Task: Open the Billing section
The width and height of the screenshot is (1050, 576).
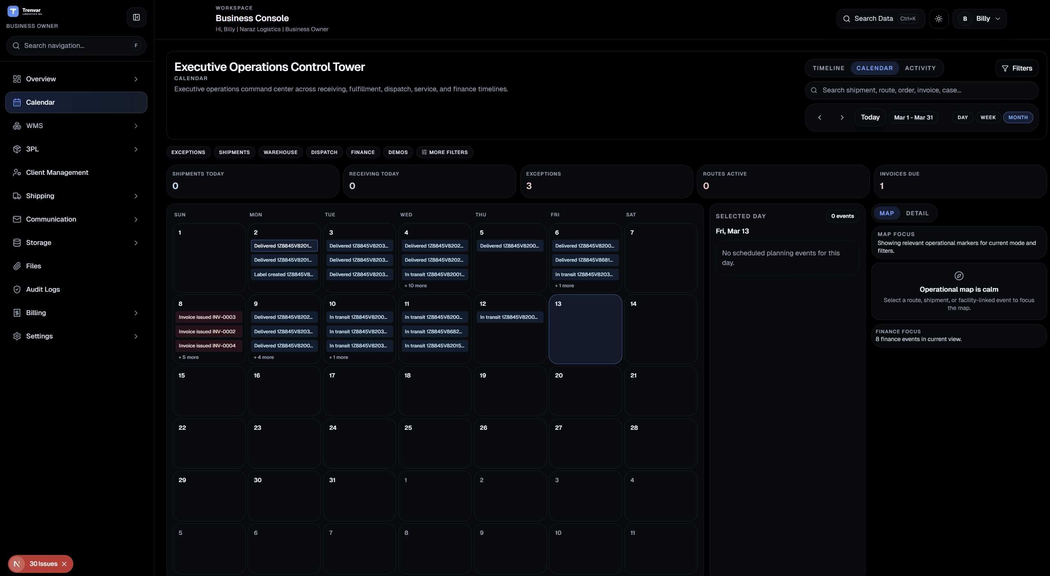Action: (36, 312)
